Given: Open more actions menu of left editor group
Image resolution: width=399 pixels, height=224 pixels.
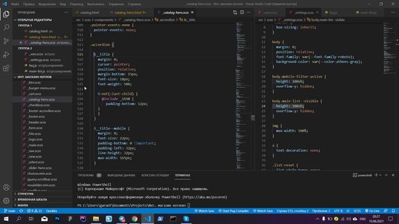Looking at the screenshot, I should [x=249, y=12].
